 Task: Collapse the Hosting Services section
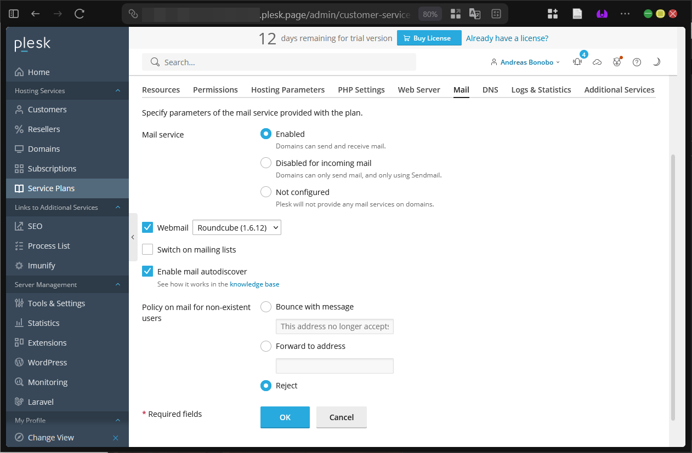(118, 91)
